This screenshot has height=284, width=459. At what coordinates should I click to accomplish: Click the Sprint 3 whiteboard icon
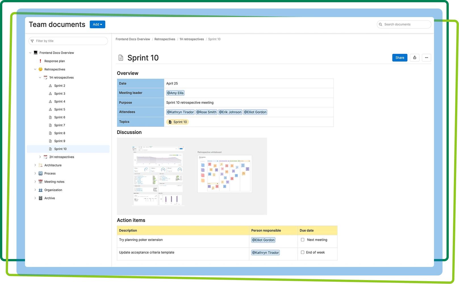pos(50,93)
